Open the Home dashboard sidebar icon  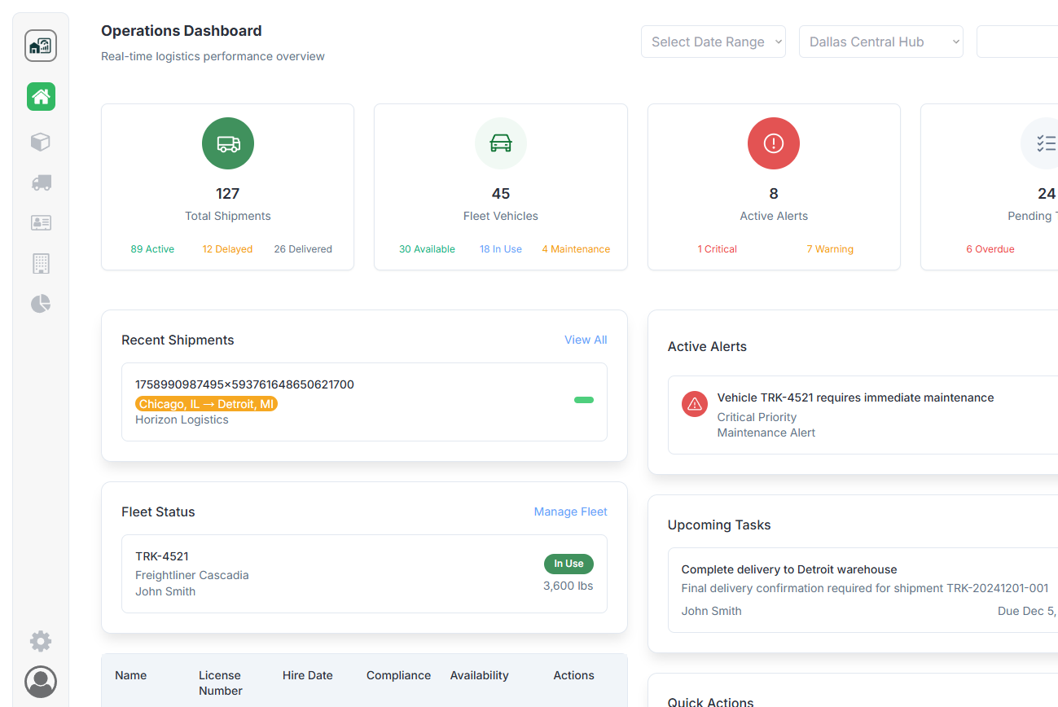point(41,97)
